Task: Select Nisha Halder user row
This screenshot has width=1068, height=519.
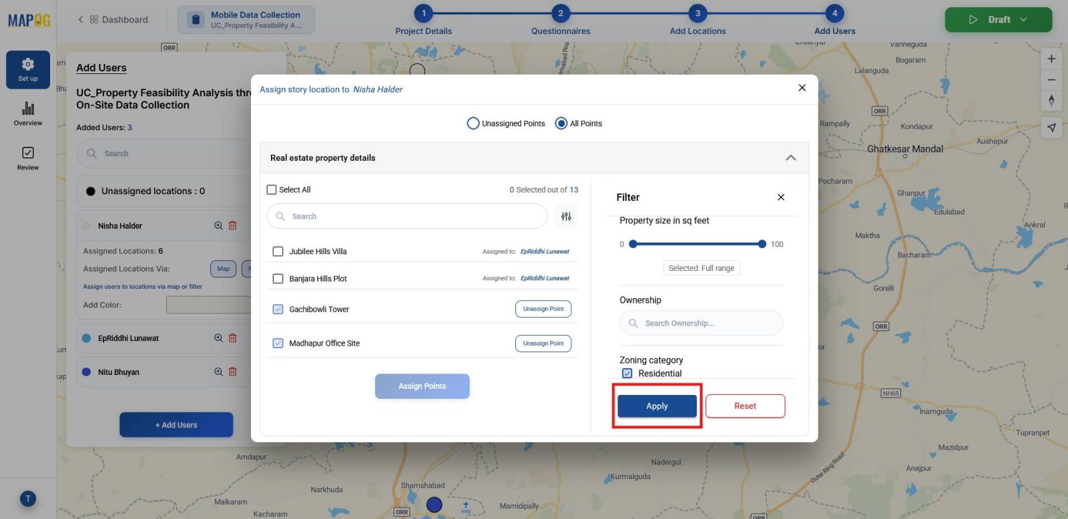Action: coord(164,225)
